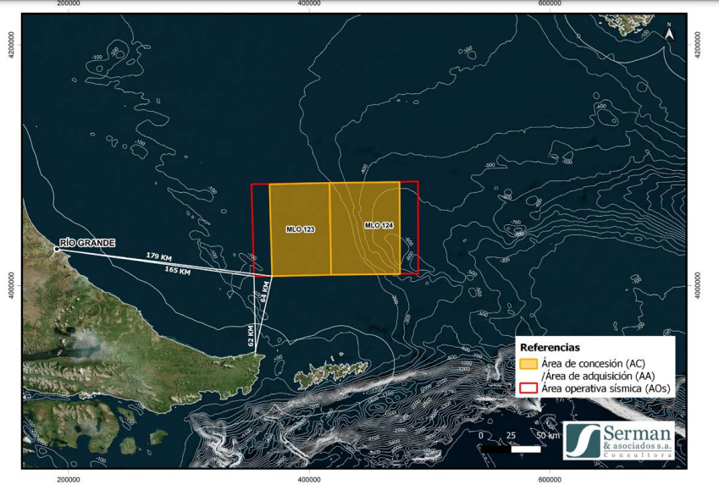Click the 200000 coordinate label on bottom axis
The width and height of the screenshot is (719, 490).
point(68,480)
